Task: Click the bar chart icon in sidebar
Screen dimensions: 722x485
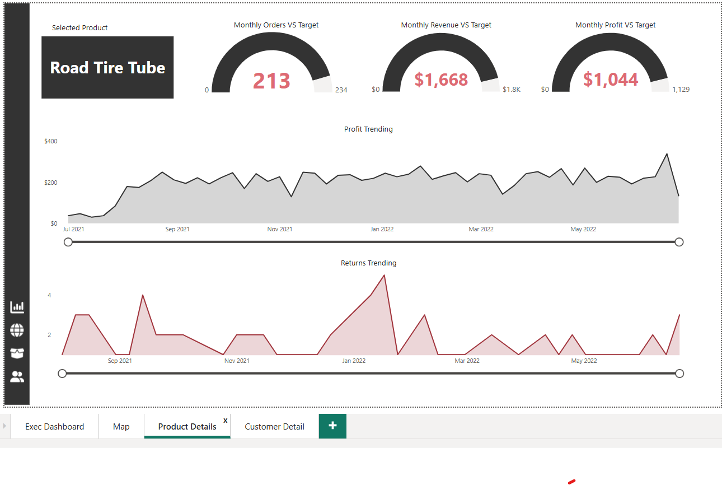Action: 17,307
